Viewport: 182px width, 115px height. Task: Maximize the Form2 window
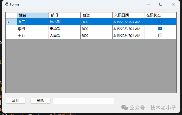click(161, 4)
